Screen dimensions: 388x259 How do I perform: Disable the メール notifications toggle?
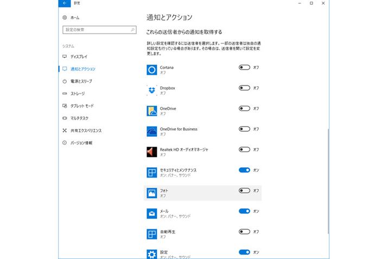click(x=244, y=211)
